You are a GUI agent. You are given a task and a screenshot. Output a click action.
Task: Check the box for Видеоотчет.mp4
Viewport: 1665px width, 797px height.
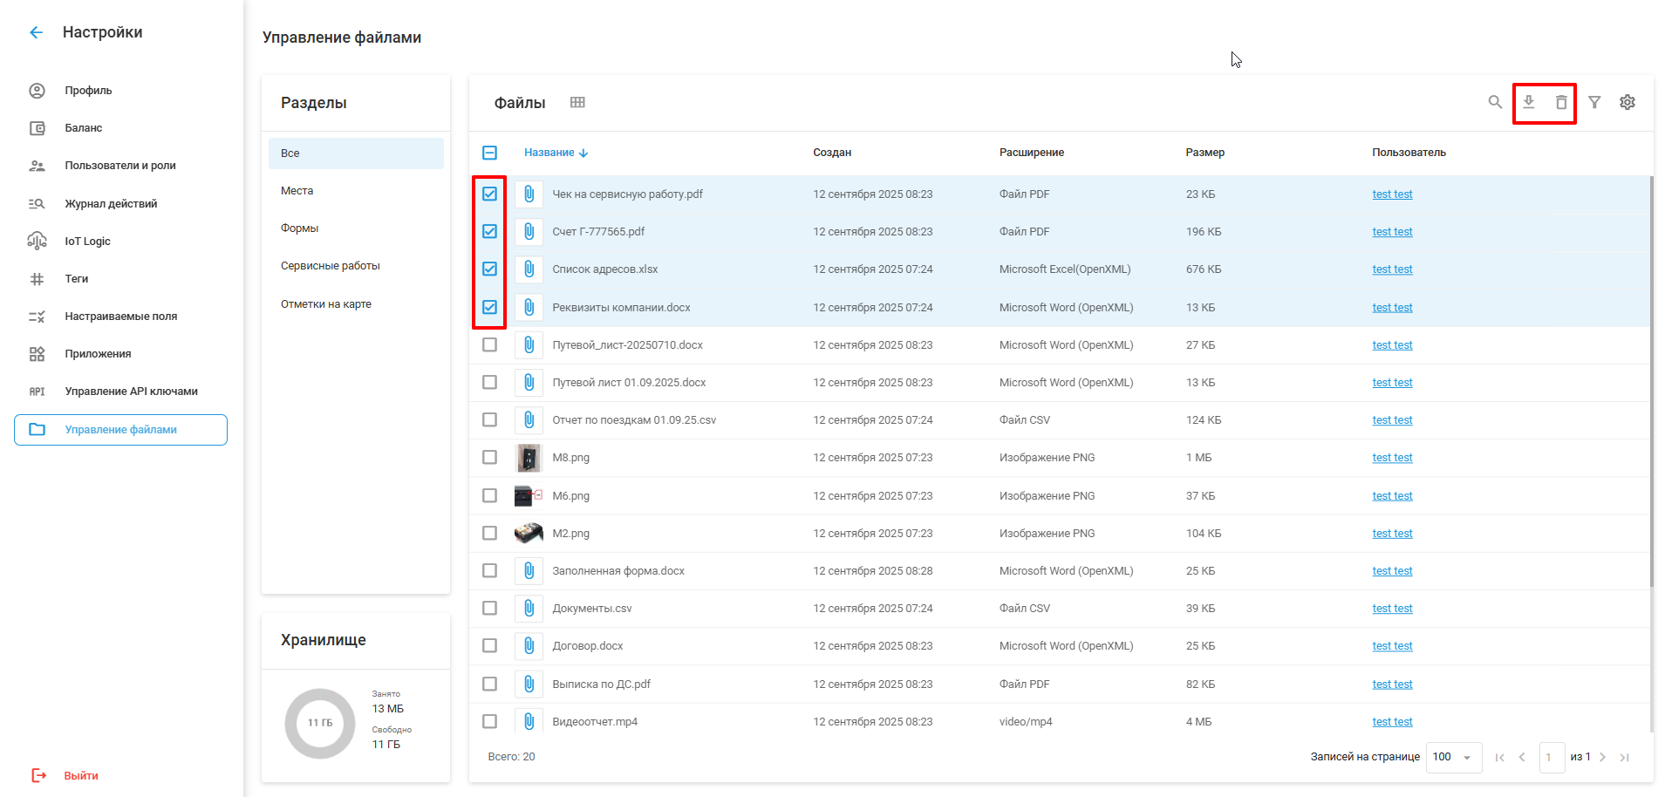point(490,722)
